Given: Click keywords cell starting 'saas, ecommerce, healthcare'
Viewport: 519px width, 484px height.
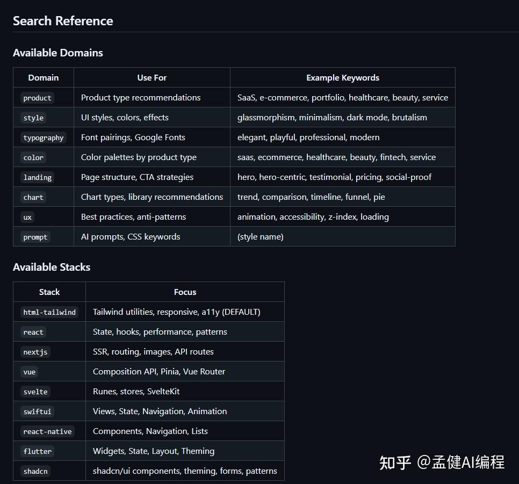Looking at the screenshot, I should pyautogui.click(x=343, y=157).
